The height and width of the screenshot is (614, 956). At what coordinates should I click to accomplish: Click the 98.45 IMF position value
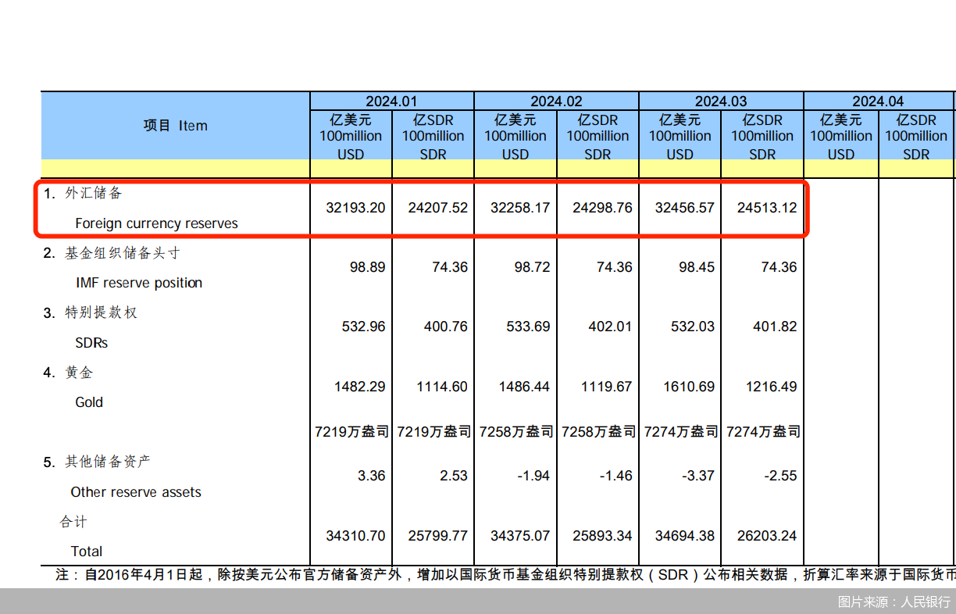[x=696, y=267]
